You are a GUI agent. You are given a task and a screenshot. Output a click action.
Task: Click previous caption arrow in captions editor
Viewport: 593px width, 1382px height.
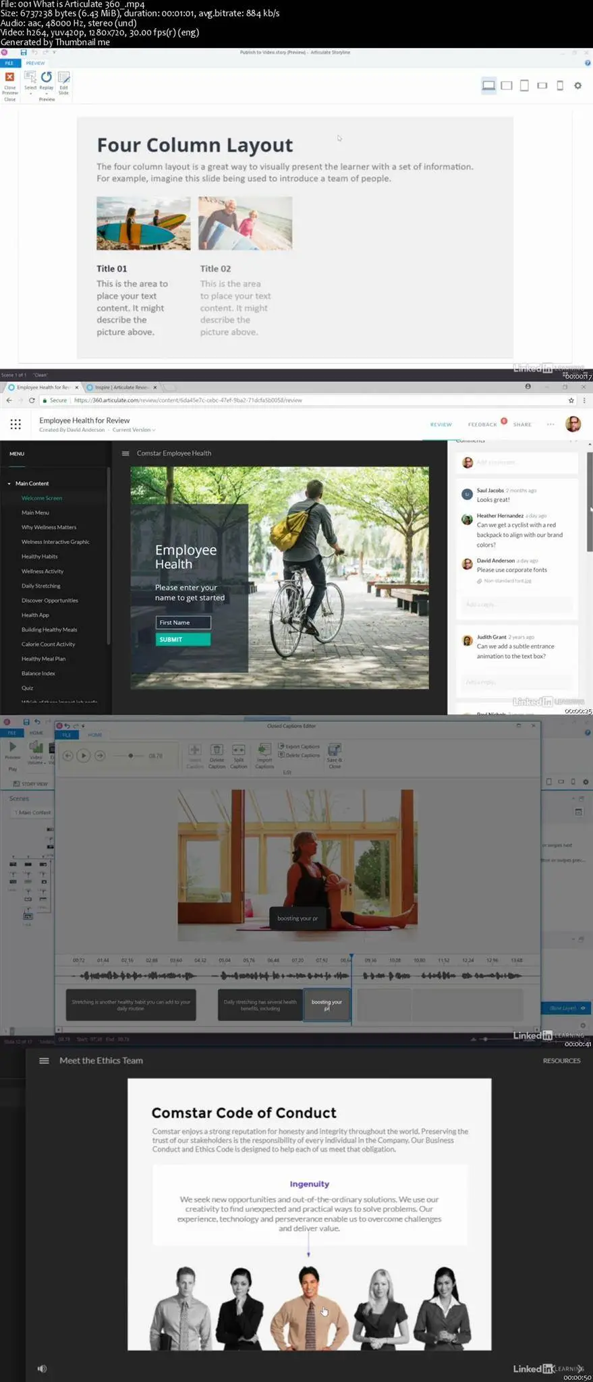point(67,756)
